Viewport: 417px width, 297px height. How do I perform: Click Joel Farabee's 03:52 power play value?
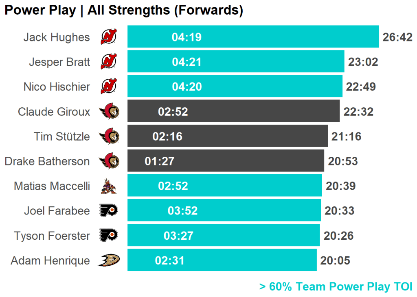pyautogui.click(x=182, y=211)
